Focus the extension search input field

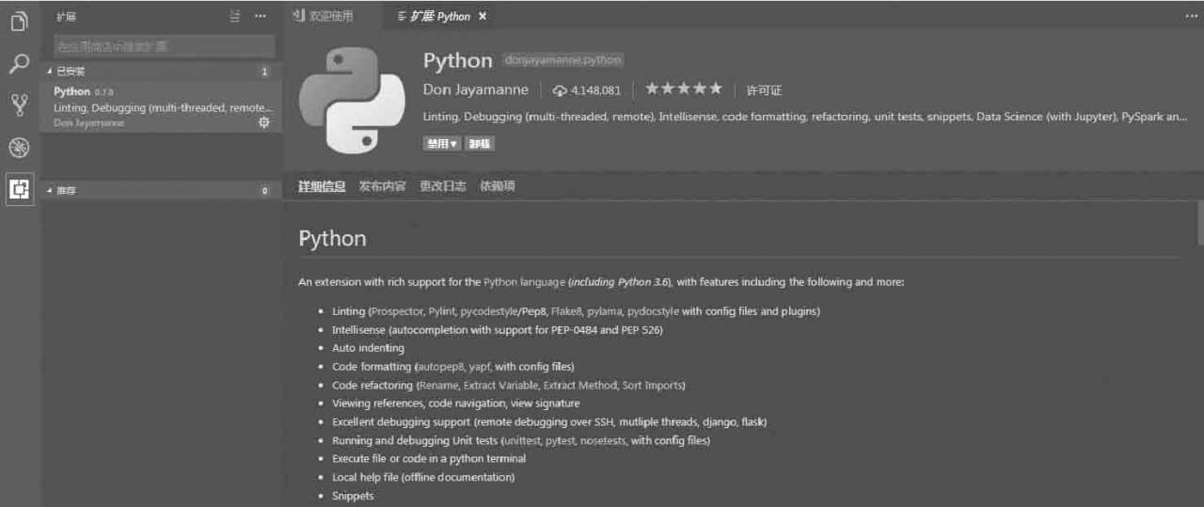click(164, 46)
